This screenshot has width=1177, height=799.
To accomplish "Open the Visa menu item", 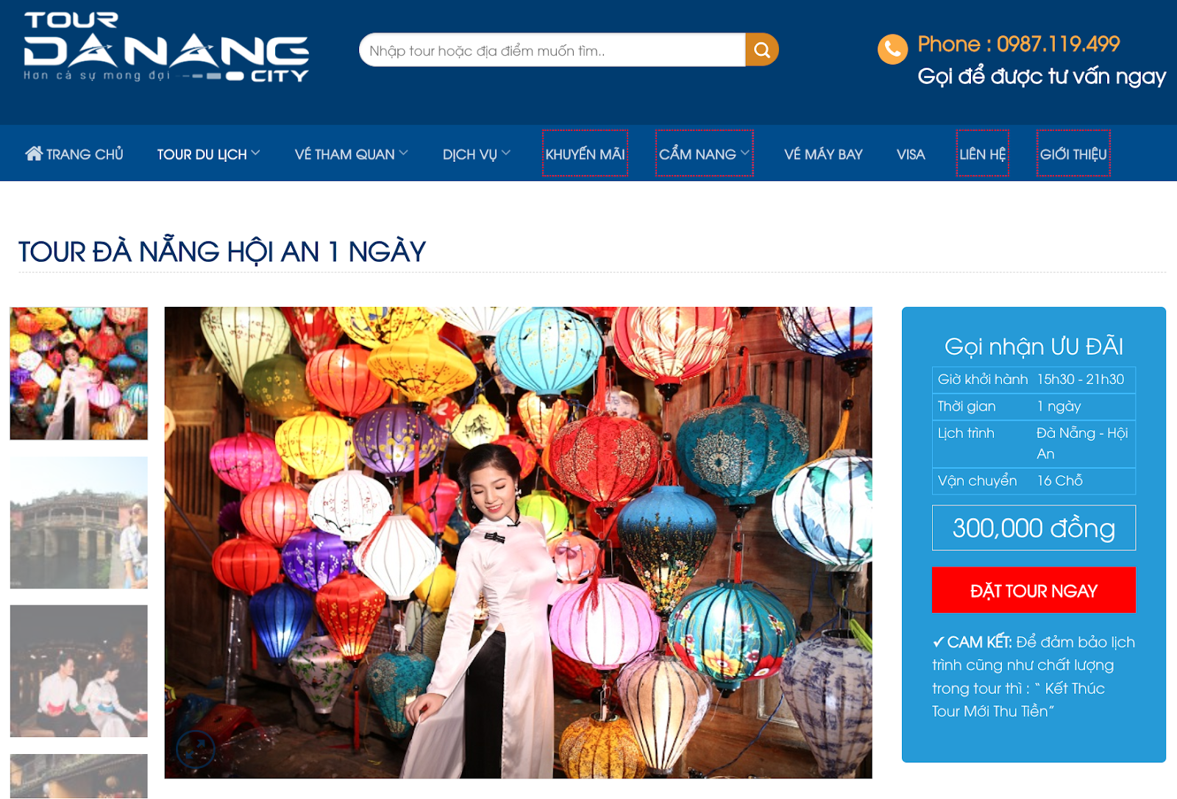I will click(911, 155).
